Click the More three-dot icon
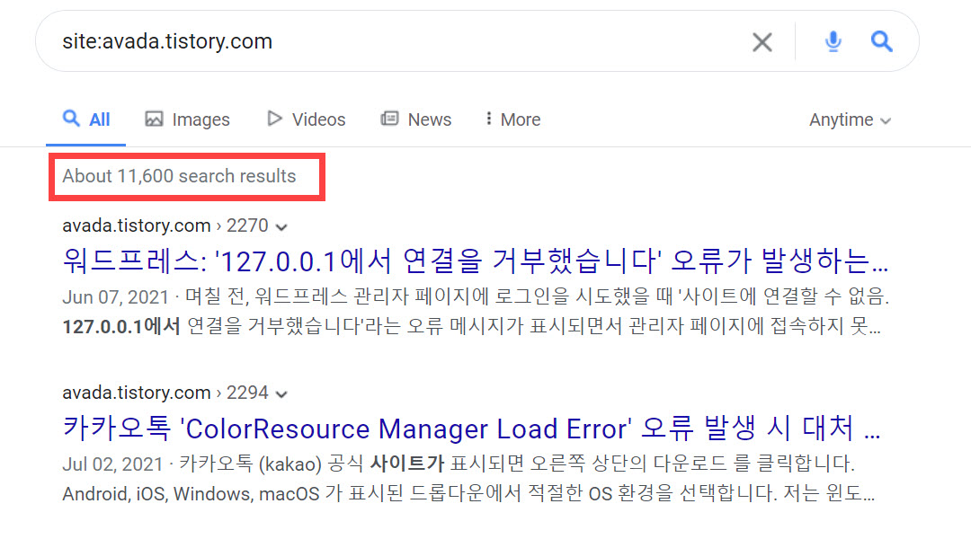 488,119
